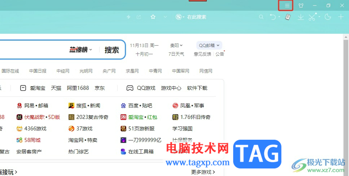
Task: Open the 中国军网 link
Action: (x=181, y=71)
